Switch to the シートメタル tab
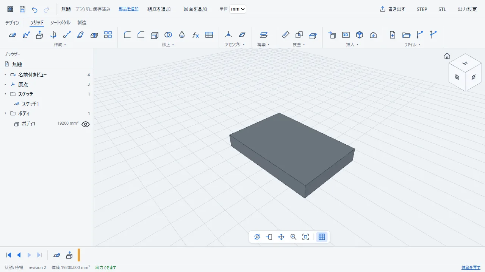Screen dimensions: 485x272 point(60,23)
